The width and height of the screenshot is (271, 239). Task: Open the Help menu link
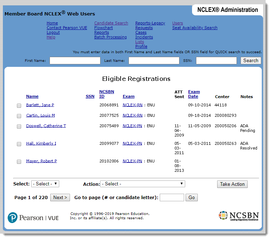[51, 37]
